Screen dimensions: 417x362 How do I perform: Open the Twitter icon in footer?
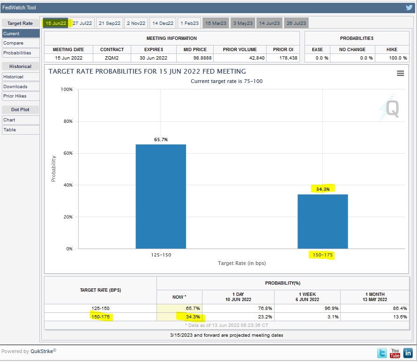382,353
